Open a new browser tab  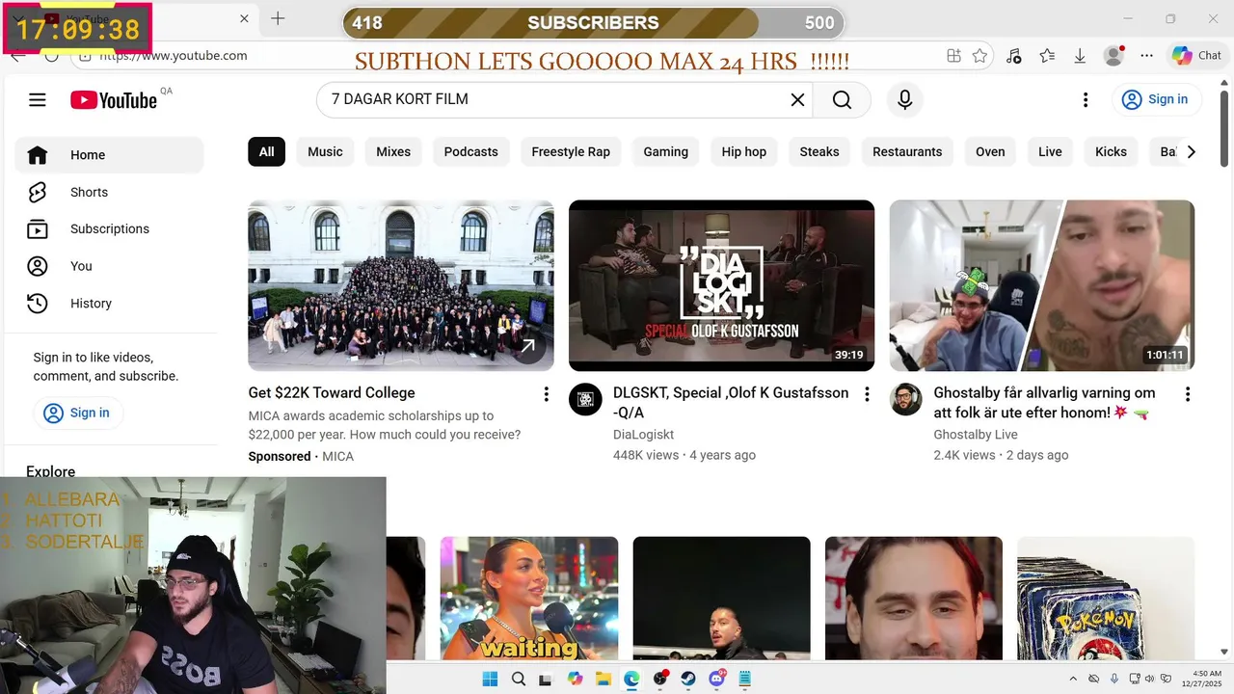pyautogui.click(x=278, y=18)
